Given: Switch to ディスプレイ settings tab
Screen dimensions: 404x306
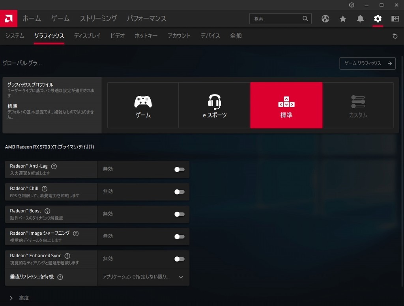Looking at the screenshot, I should coord(87,36).
